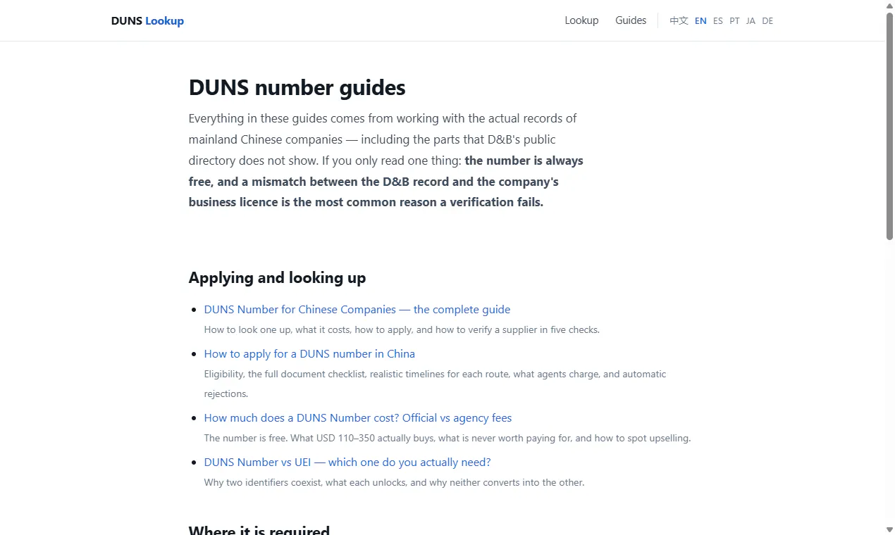Switch language to DE
The image size is (895, 535).
(767, 21)
